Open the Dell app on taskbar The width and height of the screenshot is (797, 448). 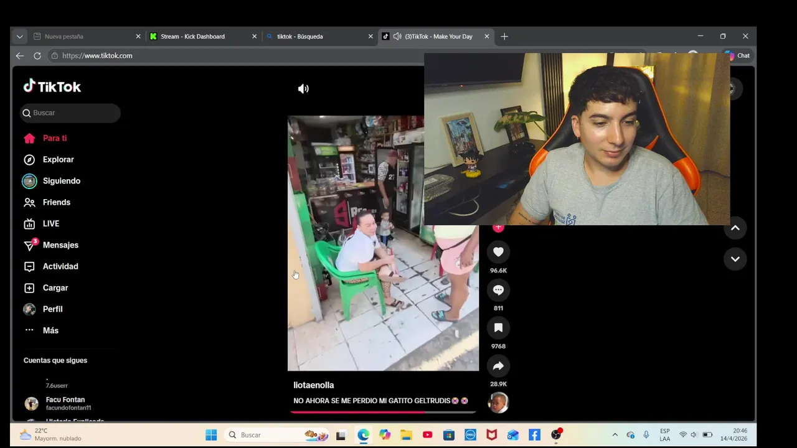coord(470,435)
